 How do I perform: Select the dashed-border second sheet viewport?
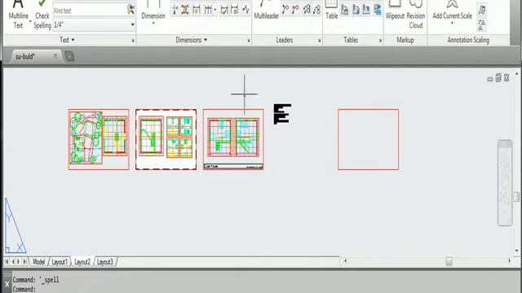(166, 139)
